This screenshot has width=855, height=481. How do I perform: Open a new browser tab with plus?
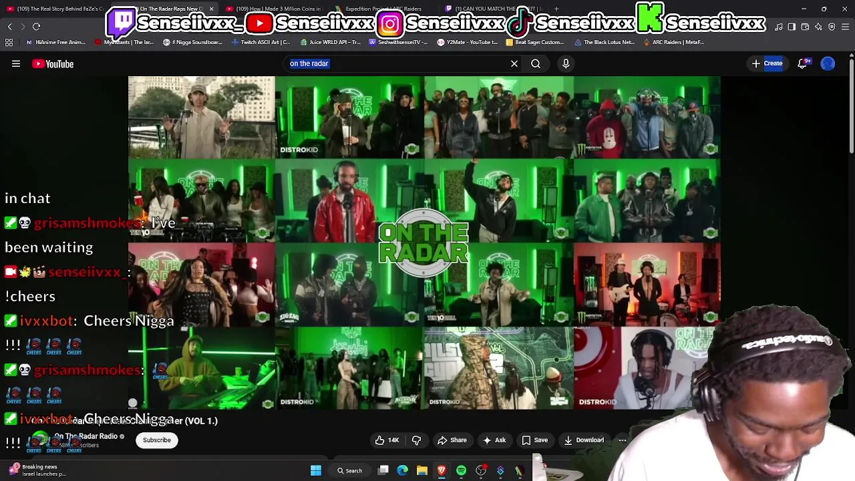(556, 9)
